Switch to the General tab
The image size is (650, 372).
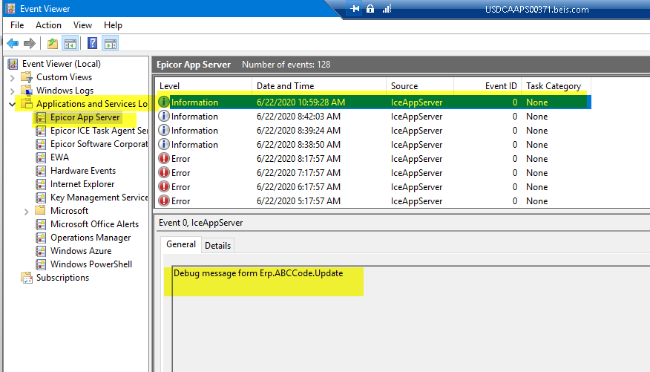[x=181, y=244]
